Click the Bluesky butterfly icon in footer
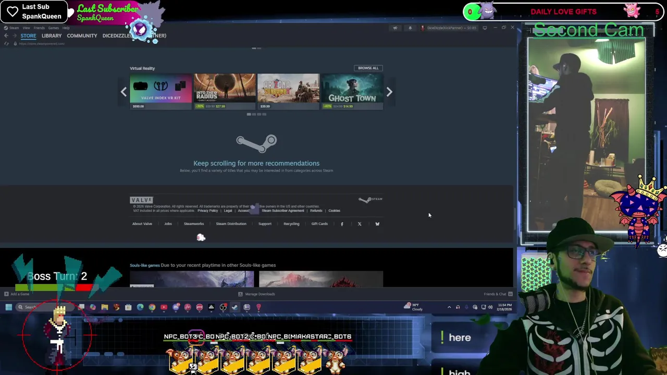 click(377, 224)
